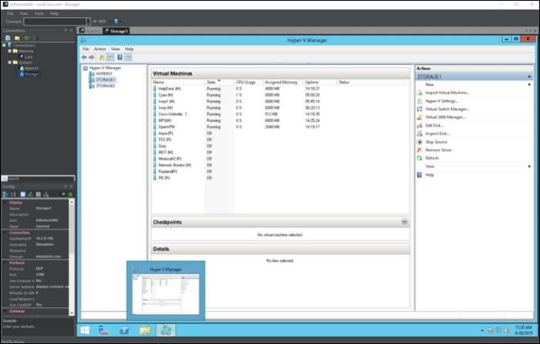Open the Tools menu in mRemoteNG
The width and height of the screenshot is (540, 344).
(x=39, y=13)
